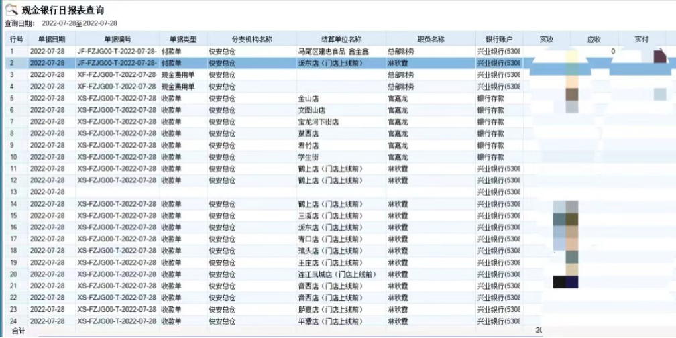Viewport: 676px width, 338px height.
Task: Select the 连江凤城店 row 20
Action: [337, 275]
